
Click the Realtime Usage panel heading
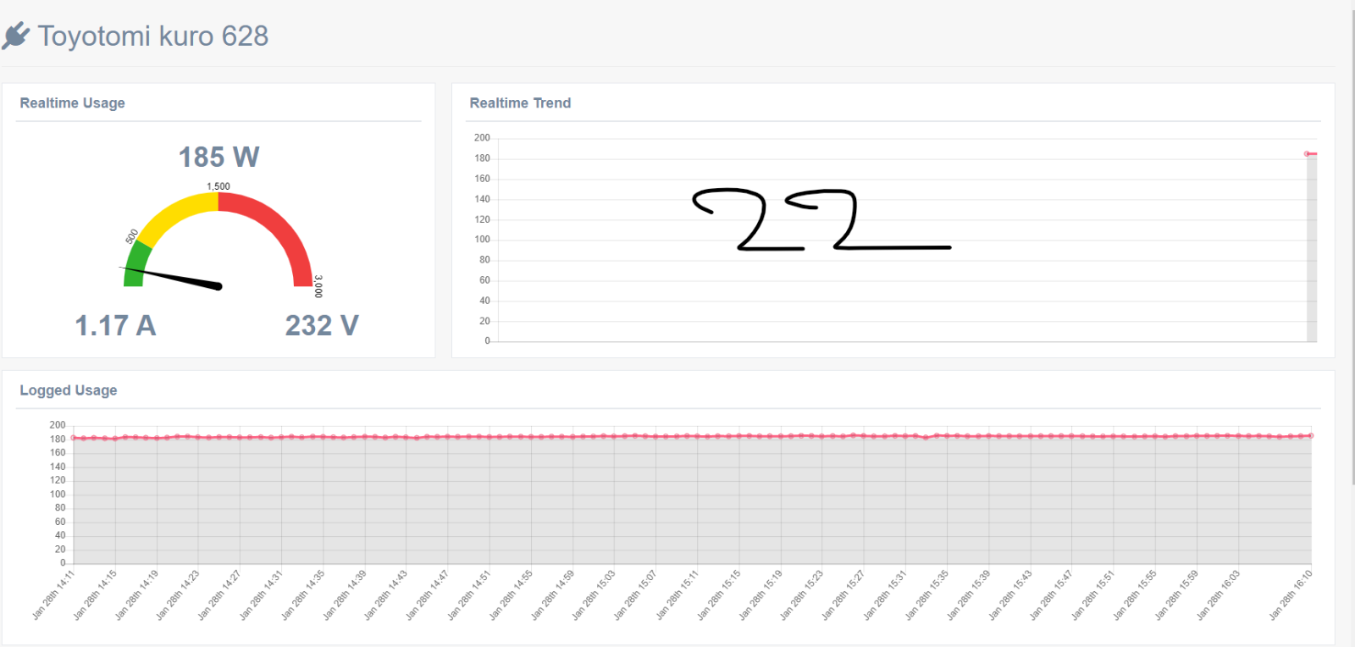coord(73,102)
